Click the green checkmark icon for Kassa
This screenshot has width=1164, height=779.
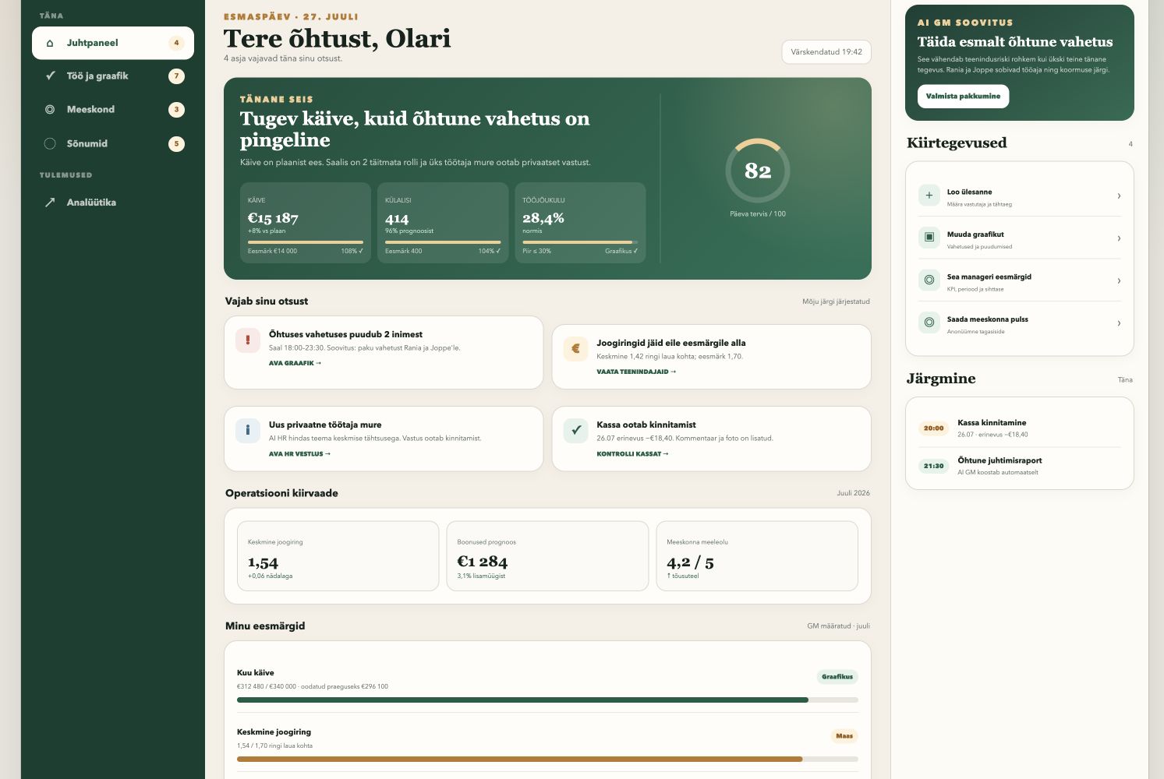[x=575, y=430]
